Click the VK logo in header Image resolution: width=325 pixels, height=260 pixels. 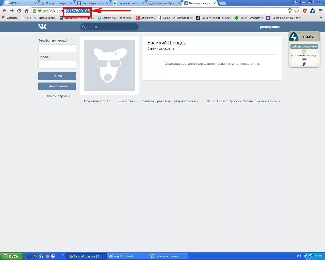tap(42, 27)
